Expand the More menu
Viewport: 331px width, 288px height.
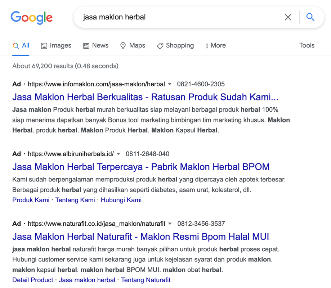[215, 45]
